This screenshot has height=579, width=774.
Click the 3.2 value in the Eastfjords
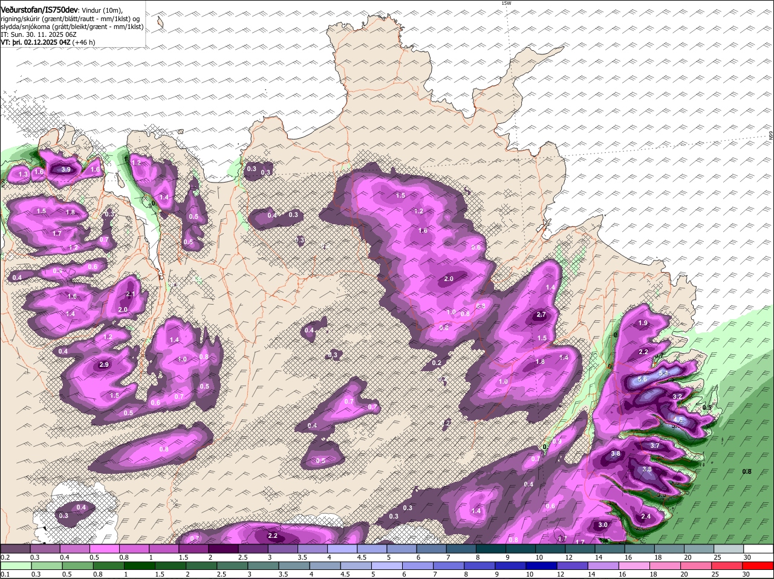(677, 396)
